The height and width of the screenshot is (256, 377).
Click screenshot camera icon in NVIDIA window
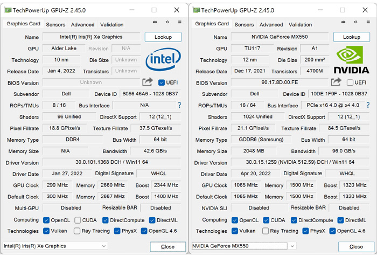pyautogui.click(x=344, y=22)
